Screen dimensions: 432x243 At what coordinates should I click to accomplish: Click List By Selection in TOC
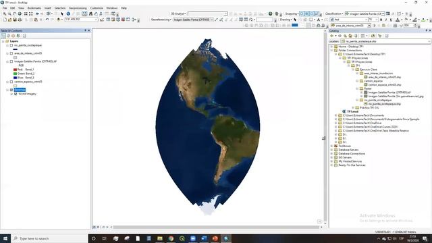tap(18, 36)
